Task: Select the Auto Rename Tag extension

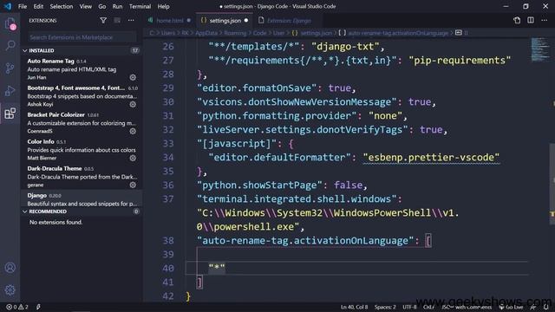Action: point(82,69)
